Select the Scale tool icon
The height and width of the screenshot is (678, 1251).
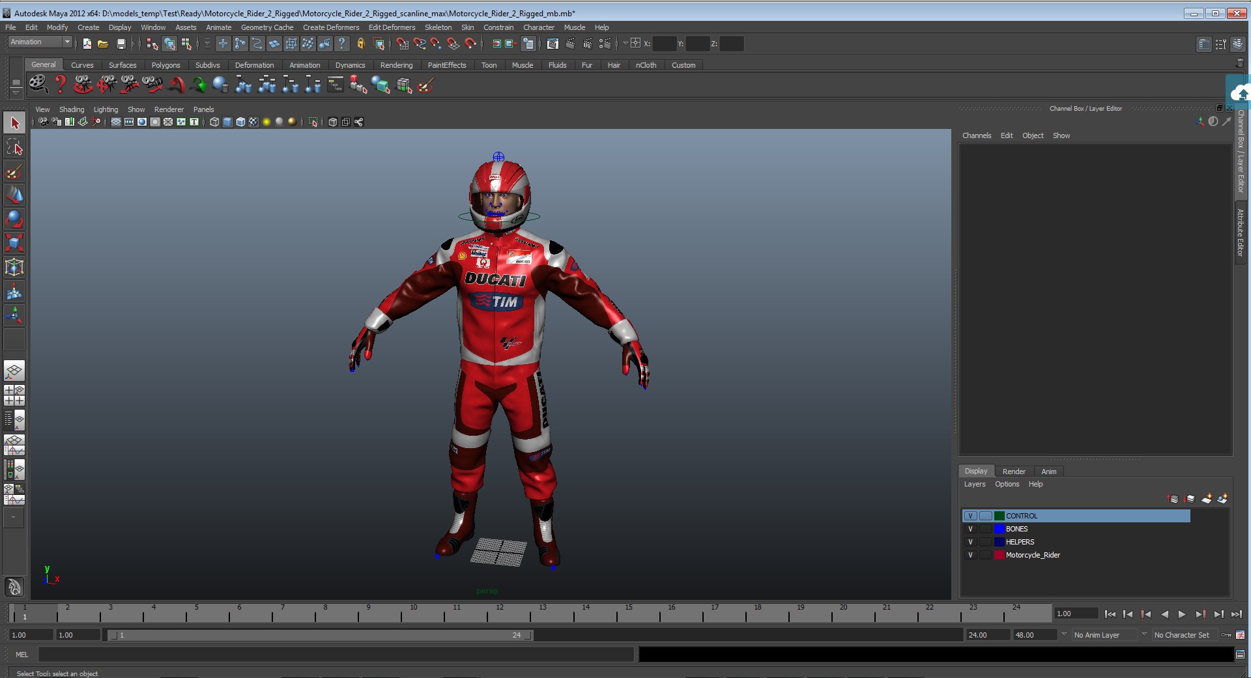tap(14, 243)
